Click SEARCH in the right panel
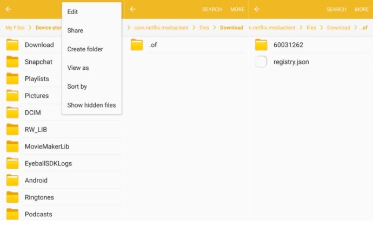This screenshot has height=226, width=373. click(336, 9)
